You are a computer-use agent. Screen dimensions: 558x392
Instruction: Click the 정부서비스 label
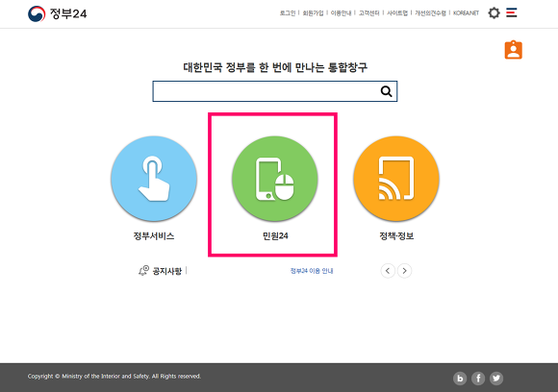tap(154, 236)
